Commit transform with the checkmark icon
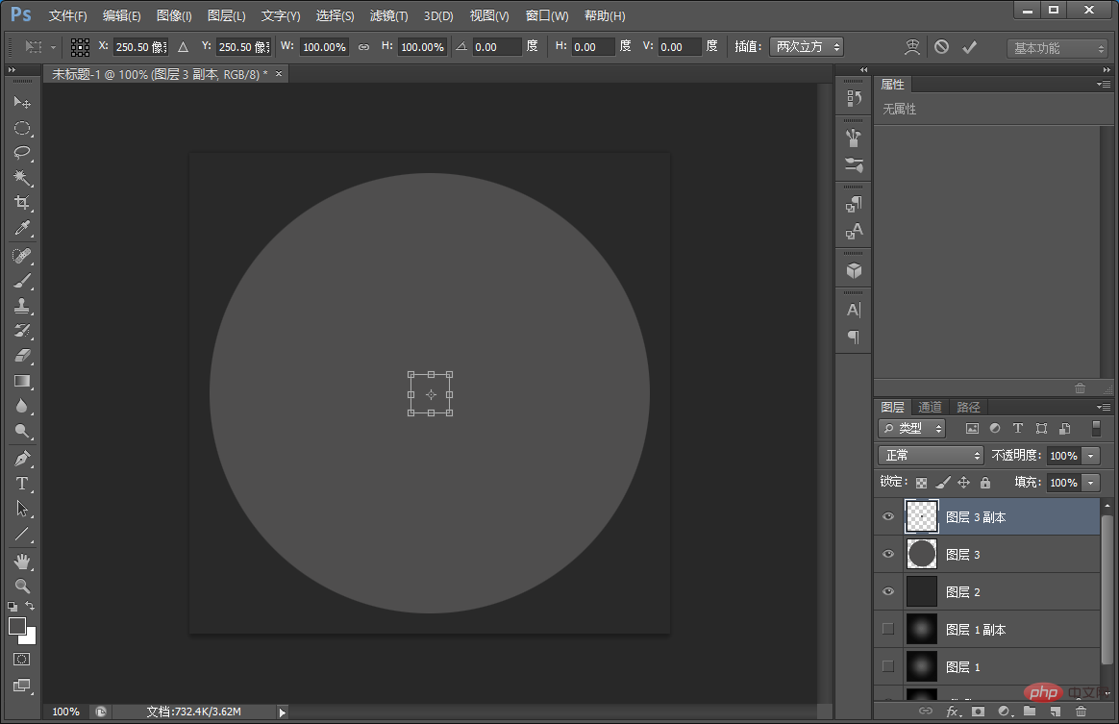This screenshot has width=1119, height=724. pos(969,46)
